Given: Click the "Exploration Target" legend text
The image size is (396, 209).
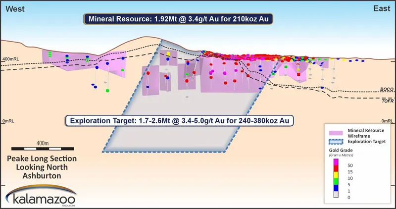Looking at the screenshot, I should [x=366, y=142].
